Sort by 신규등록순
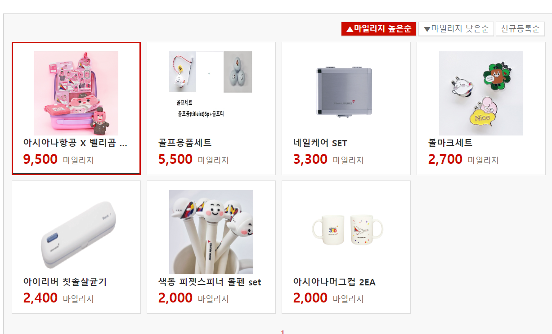This screenshot has width=552, height=334. point(520,29)
